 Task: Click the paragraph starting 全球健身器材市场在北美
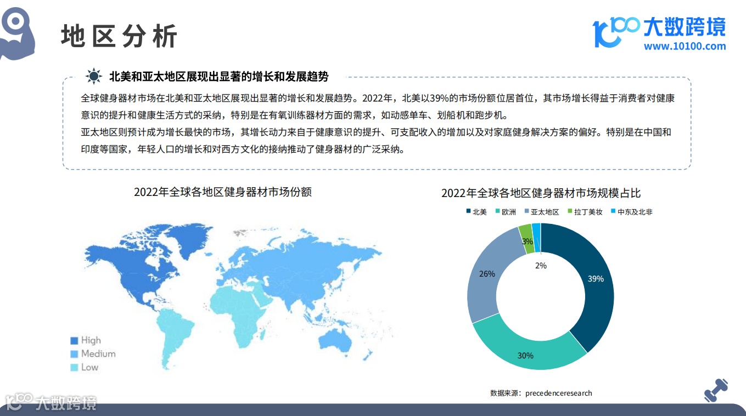coord(378,107)
